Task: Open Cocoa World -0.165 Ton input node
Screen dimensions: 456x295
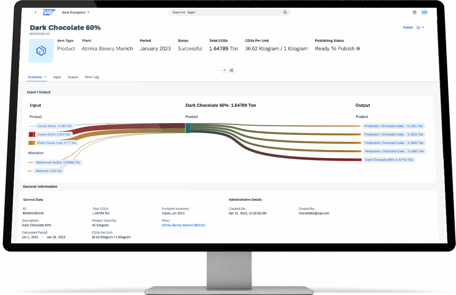Action: pos(55,126)
